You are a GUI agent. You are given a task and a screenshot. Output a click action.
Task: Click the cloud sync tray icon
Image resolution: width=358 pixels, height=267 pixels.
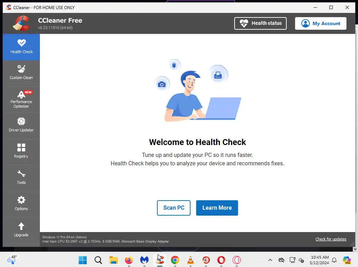click(x=281, y=260)
